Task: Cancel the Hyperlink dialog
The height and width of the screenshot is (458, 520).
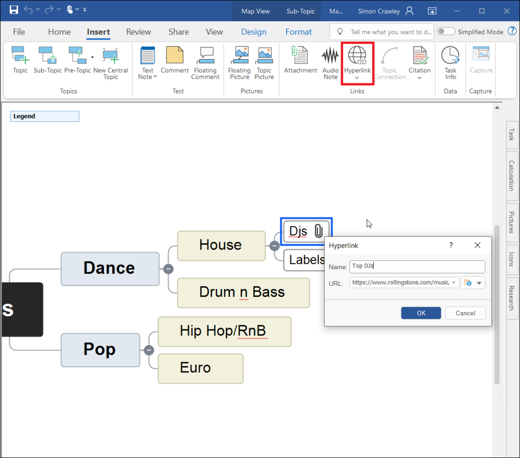Action: click(x=465, y=313)
